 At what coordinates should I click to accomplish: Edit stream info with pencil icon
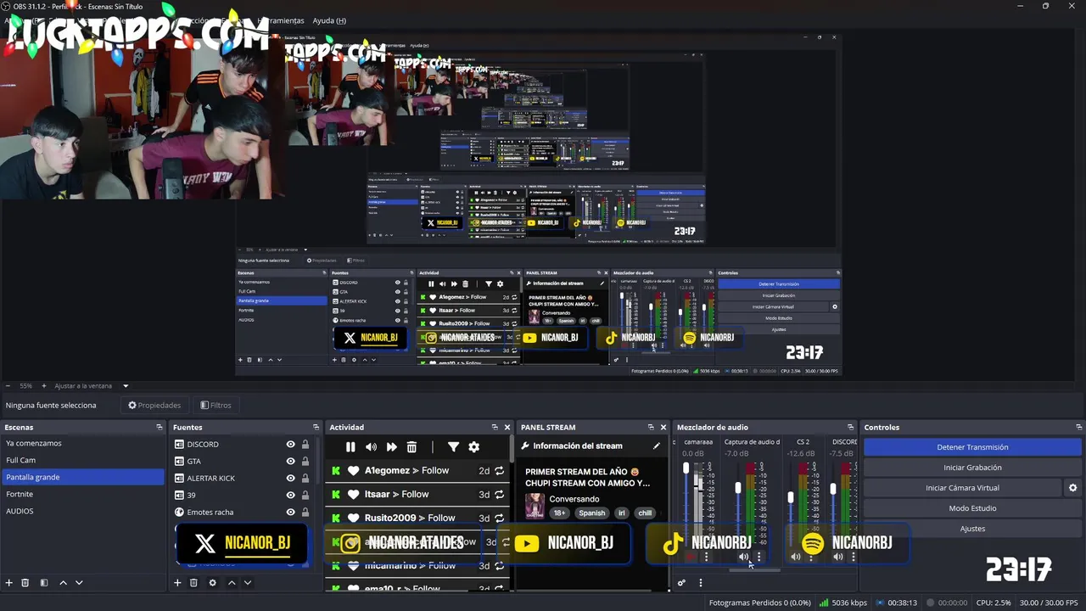coord(656,446)
